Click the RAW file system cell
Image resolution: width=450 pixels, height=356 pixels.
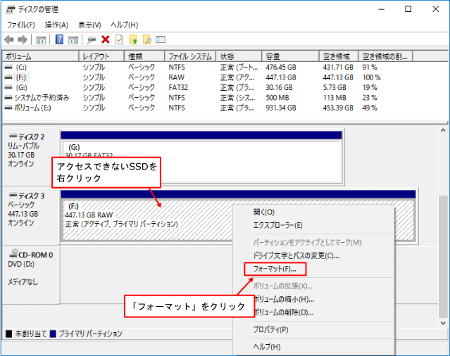(177, 77)
